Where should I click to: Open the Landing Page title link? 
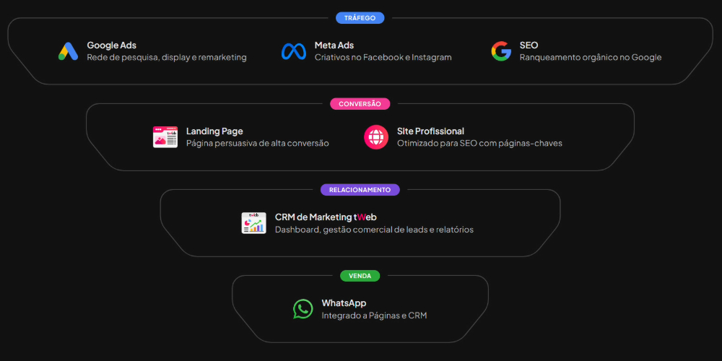pos(214,131)
